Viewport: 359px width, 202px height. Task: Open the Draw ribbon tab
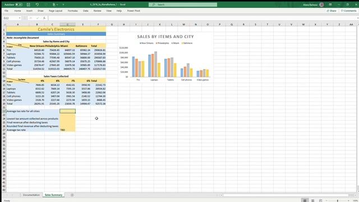click(x=40, y=11)
